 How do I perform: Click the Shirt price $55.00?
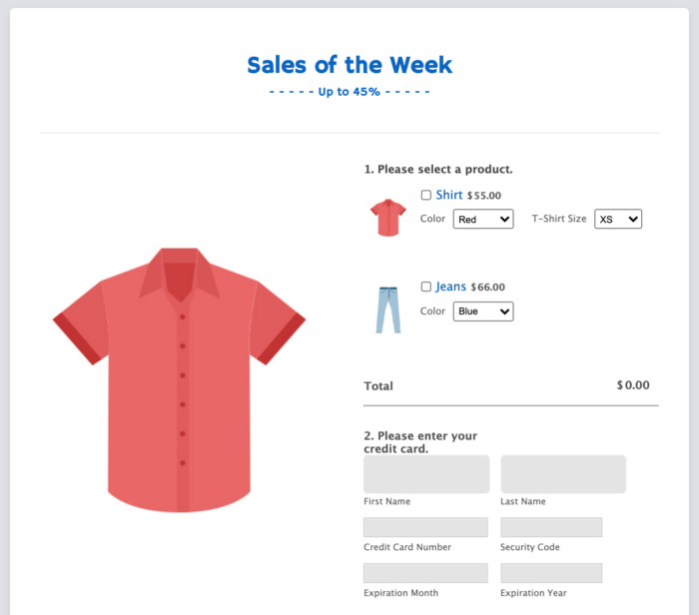pos(484,196)
